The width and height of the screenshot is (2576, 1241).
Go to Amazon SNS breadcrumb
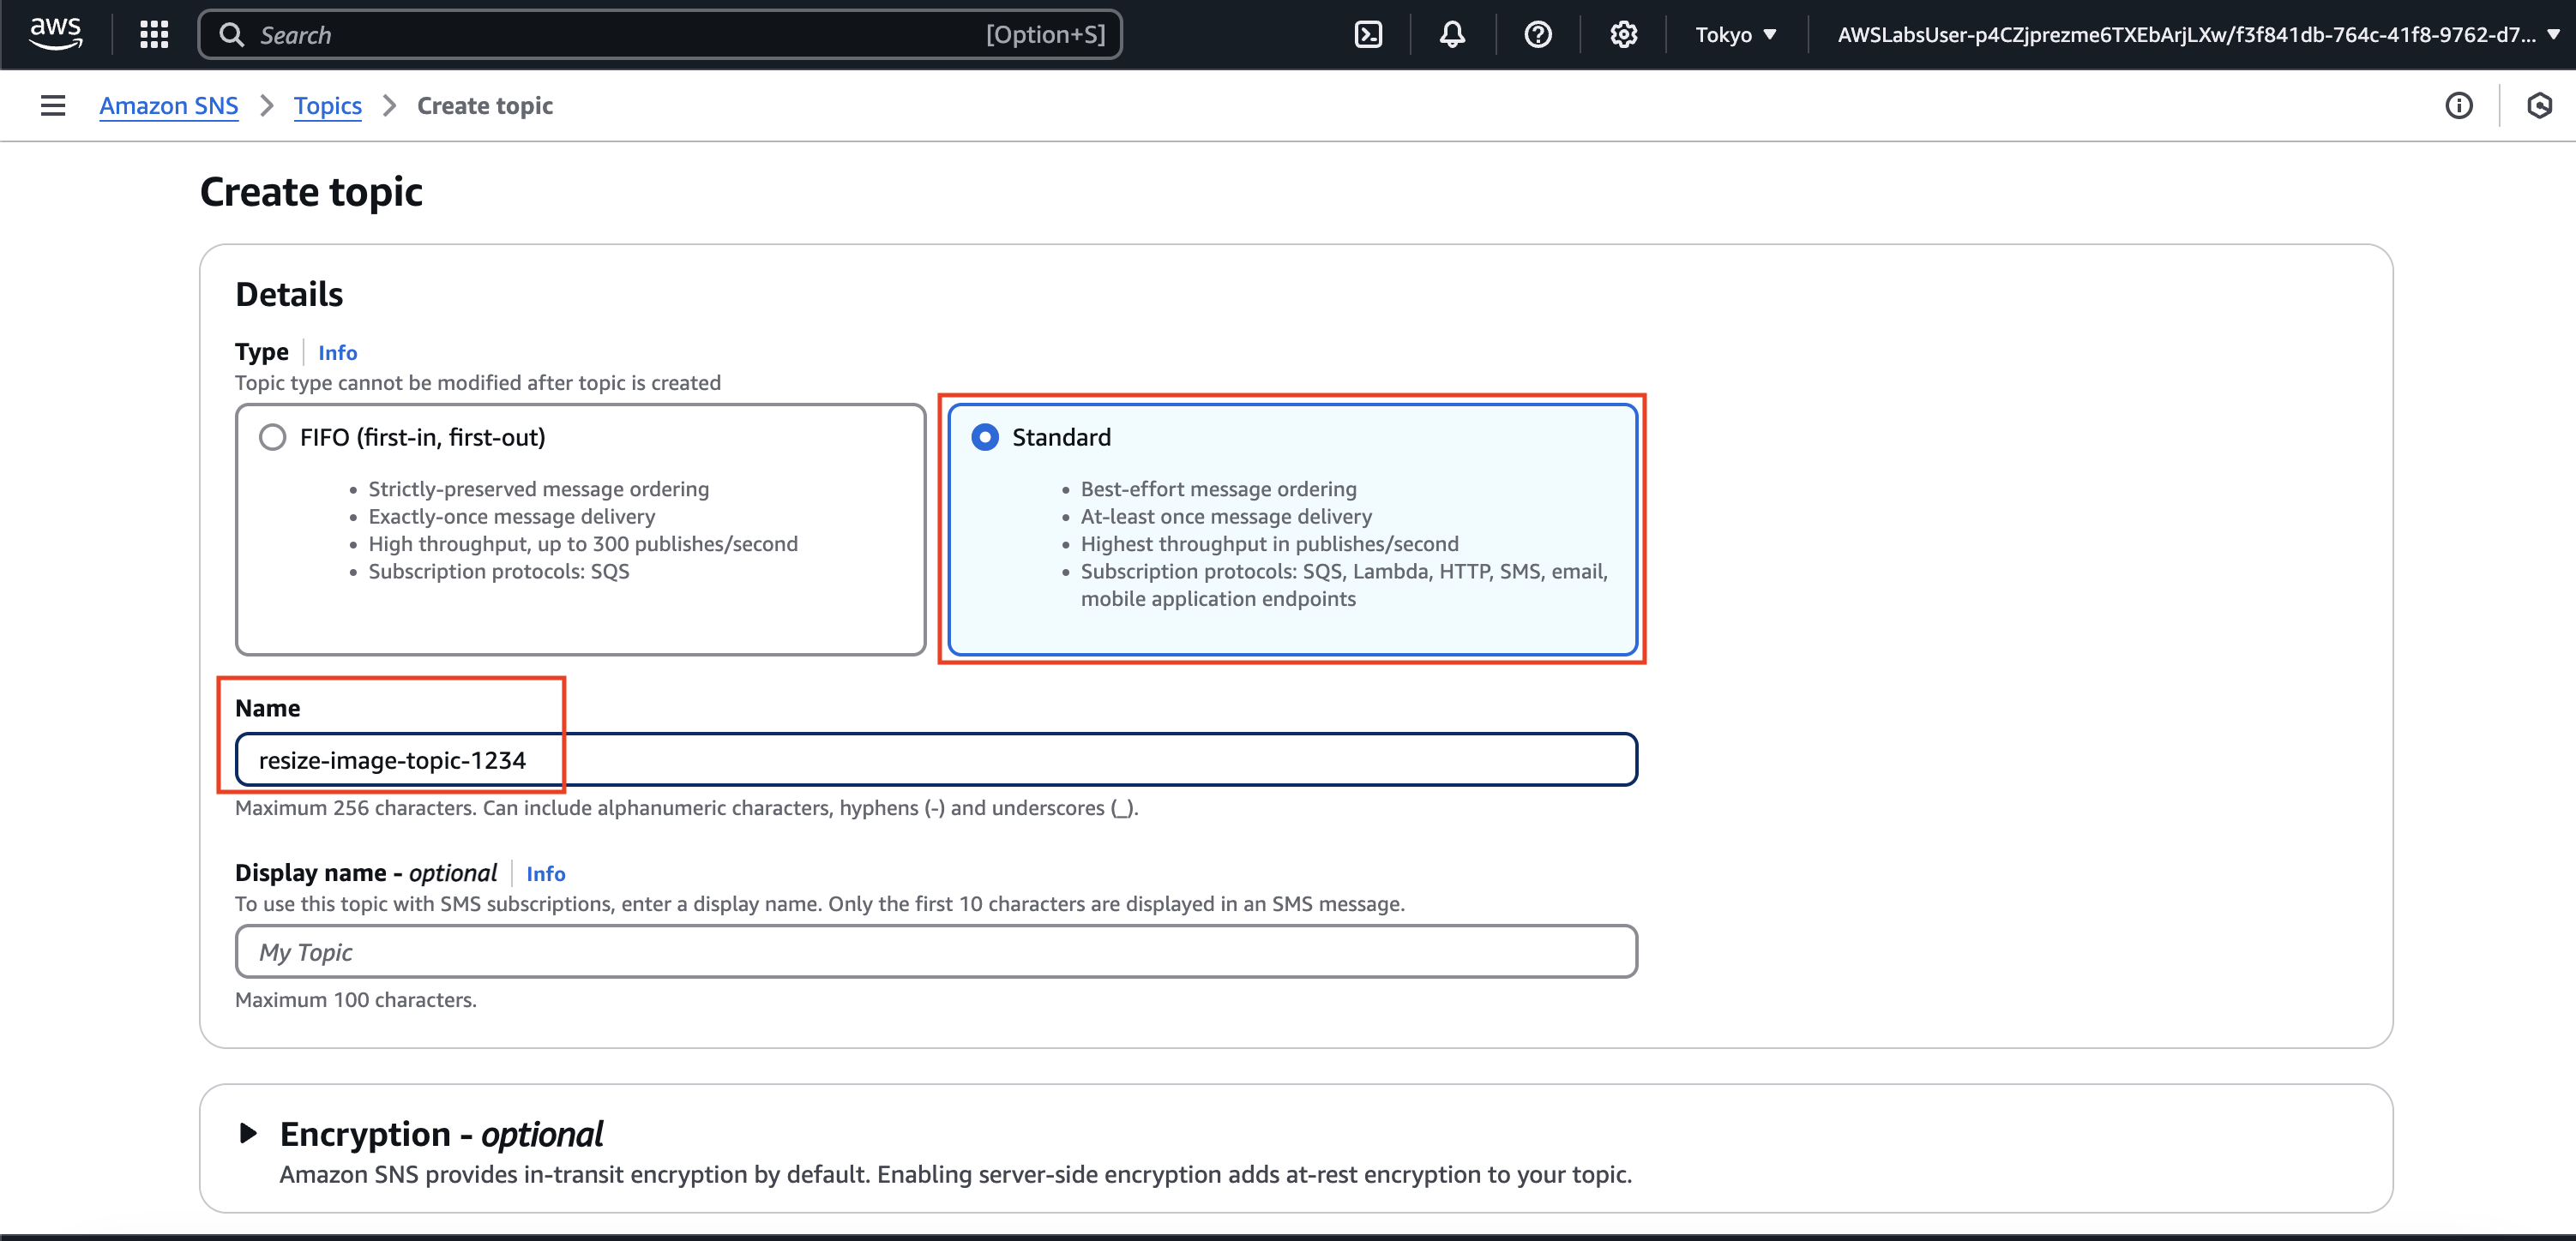(168, 105)
